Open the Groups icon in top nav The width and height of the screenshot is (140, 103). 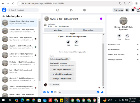pyautogui.click(x=85, y=10)
